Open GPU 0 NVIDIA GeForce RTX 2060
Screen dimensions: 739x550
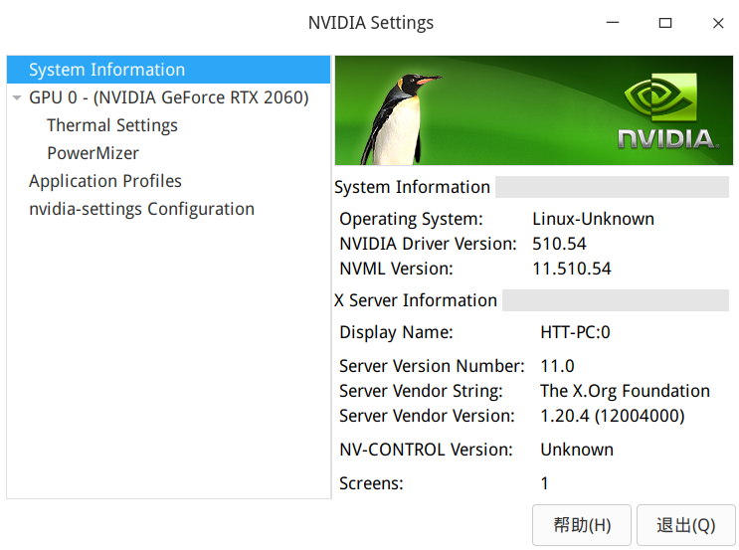(x=168, y=97)
